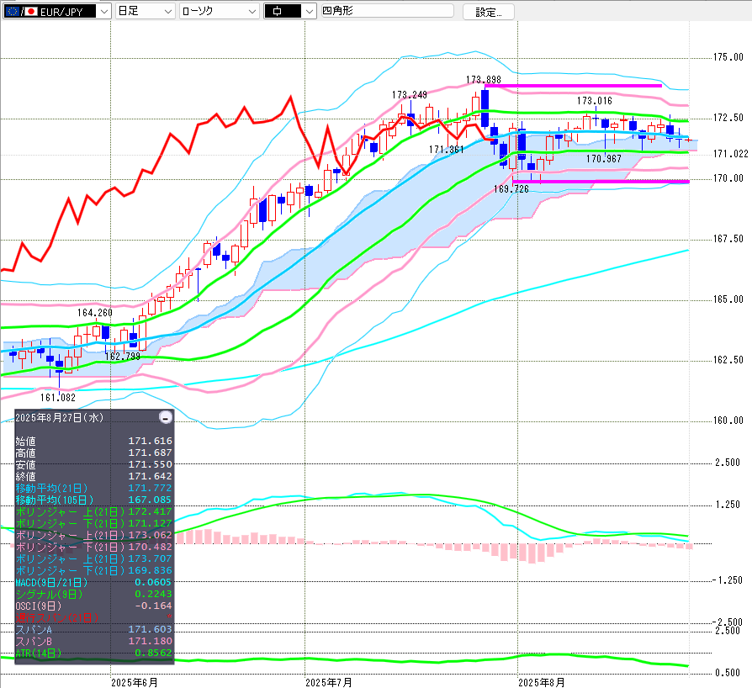
Task: Select the 高値 171.687 row
Action: point(94,452)
